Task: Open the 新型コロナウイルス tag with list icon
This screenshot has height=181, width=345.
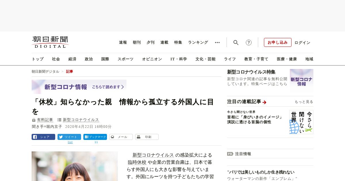Action: tap(78, 120)
